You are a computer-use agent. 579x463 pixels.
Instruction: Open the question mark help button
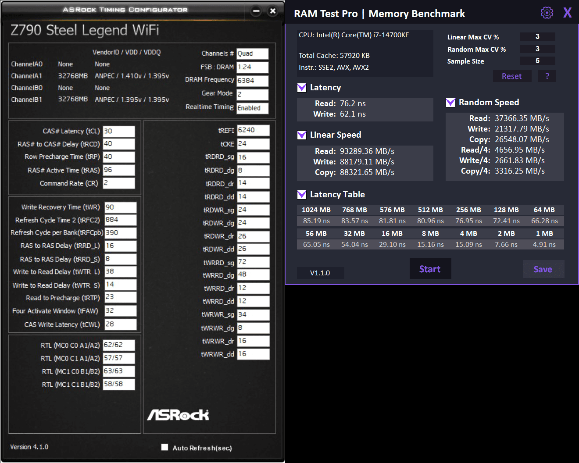(547, 76)
